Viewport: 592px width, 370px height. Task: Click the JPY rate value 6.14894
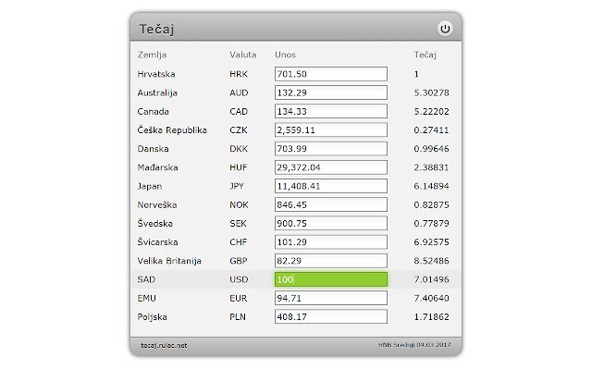coord(432,186)
